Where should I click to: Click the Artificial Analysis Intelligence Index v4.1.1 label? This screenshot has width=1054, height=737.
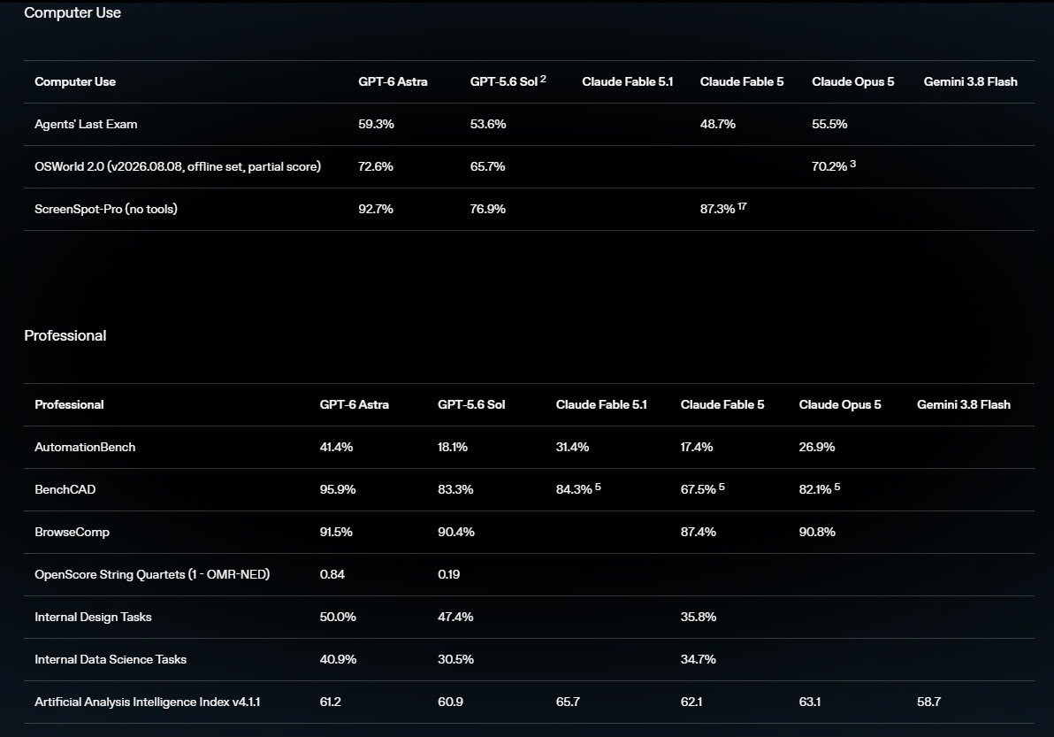coord(148,702)
